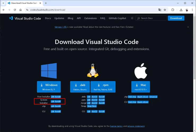This screenshot has height=132, width=196.
Task: Select Arm64 for Windows User Installer
Action: tap(58, 97)
